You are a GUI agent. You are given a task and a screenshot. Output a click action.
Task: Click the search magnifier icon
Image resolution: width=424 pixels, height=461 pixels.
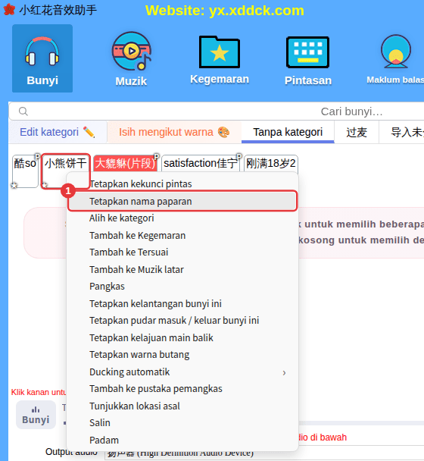(x=23, y=111)
